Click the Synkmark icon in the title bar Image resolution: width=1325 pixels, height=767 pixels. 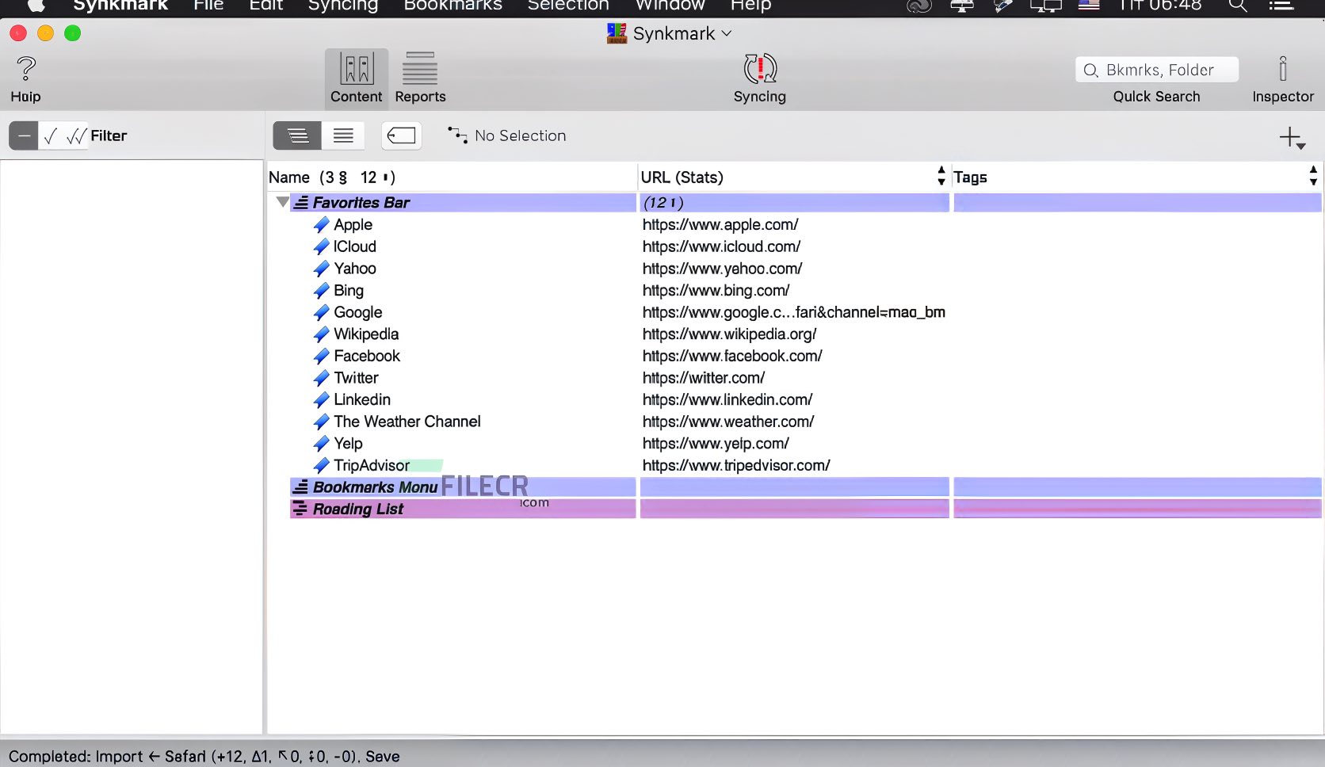click(x=617, y=33)
